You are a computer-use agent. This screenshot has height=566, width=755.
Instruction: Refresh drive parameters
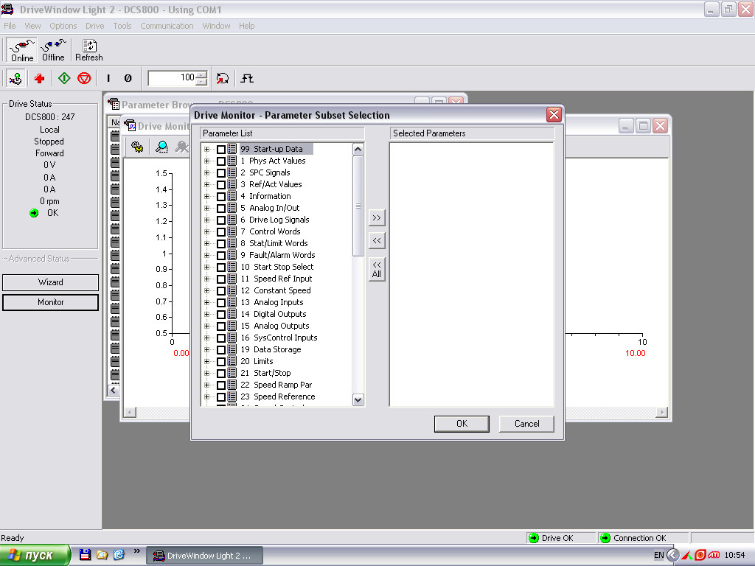[89, 51]
